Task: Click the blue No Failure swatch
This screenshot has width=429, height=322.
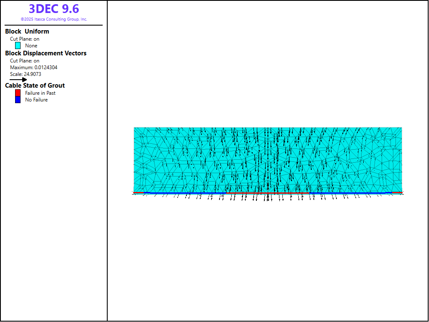Action: point(18,100)
